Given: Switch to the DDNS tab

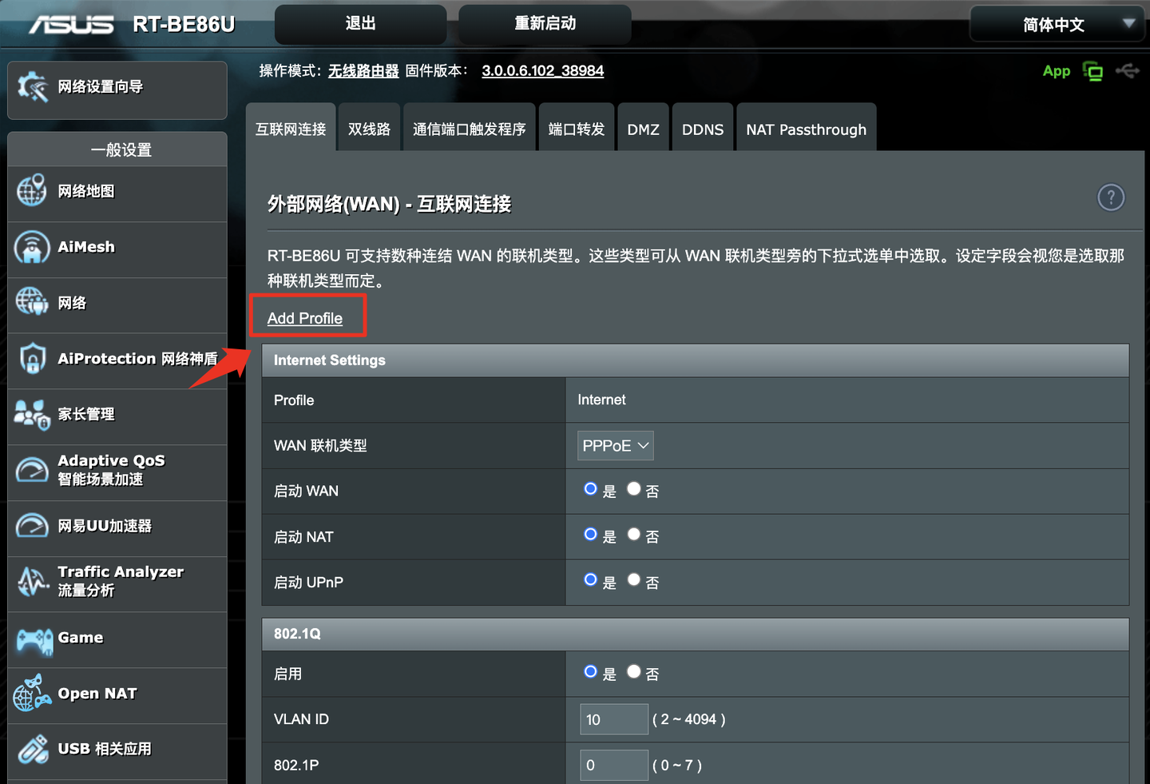Looking at the screenshot, I should tap(703, 128).
